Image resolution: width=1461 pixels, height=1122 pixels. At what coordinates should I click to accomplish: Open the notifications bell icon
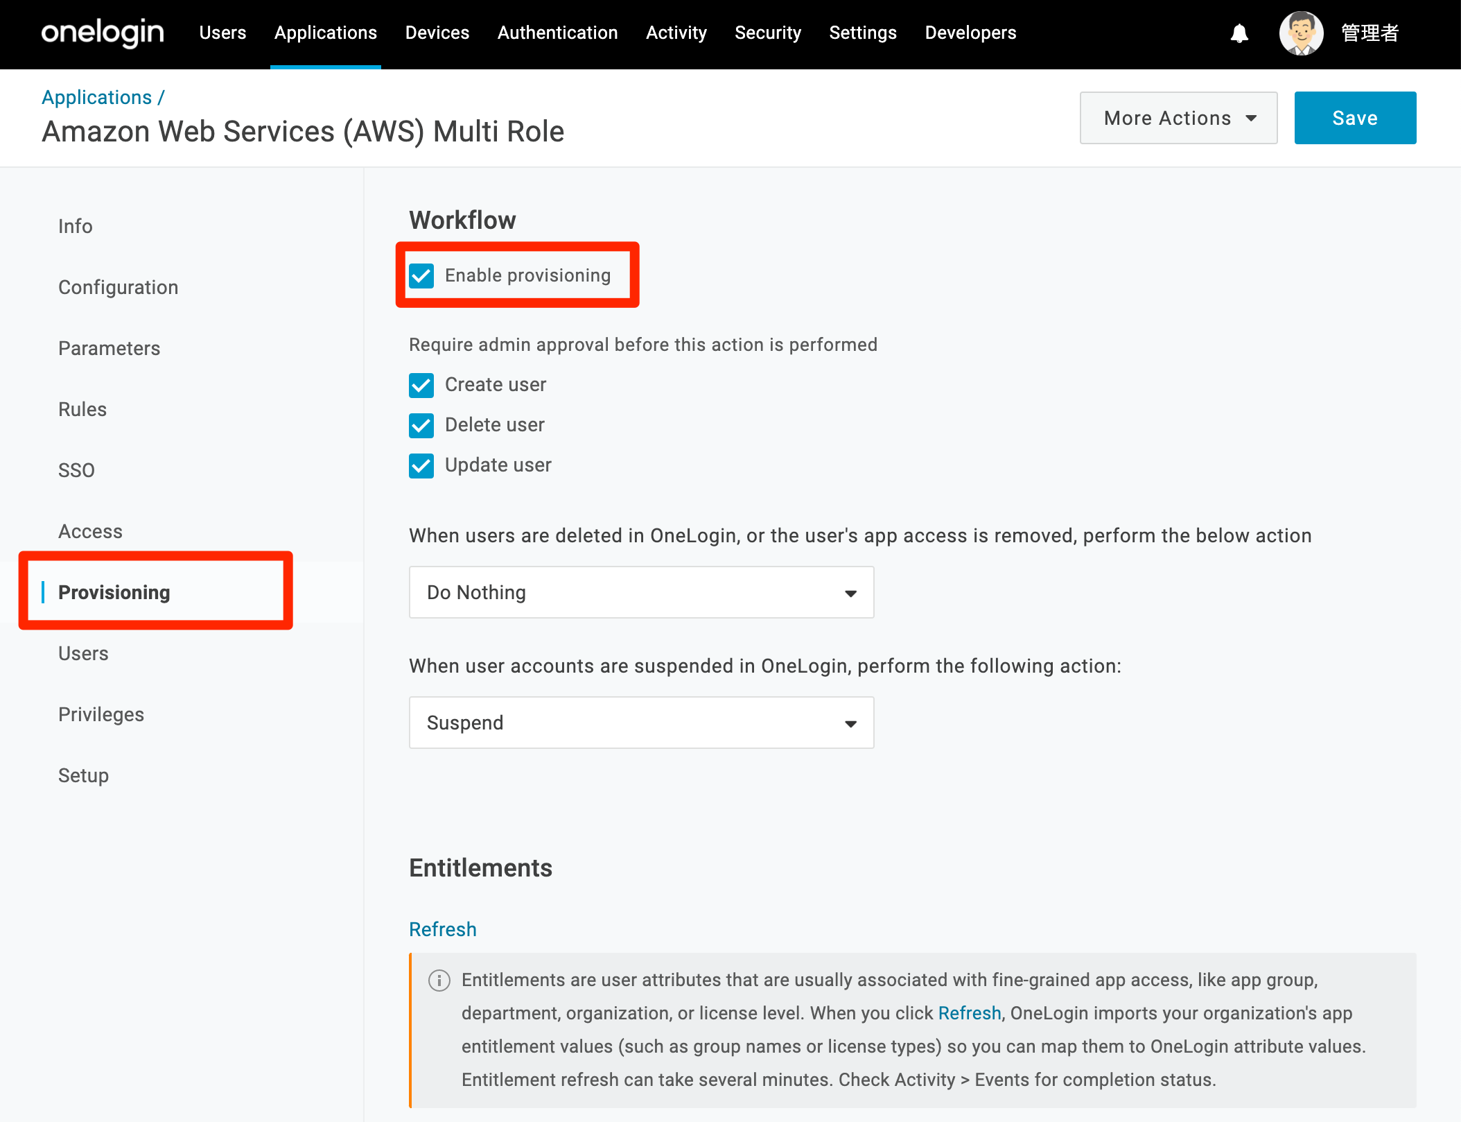click(x=1239, y=33)
